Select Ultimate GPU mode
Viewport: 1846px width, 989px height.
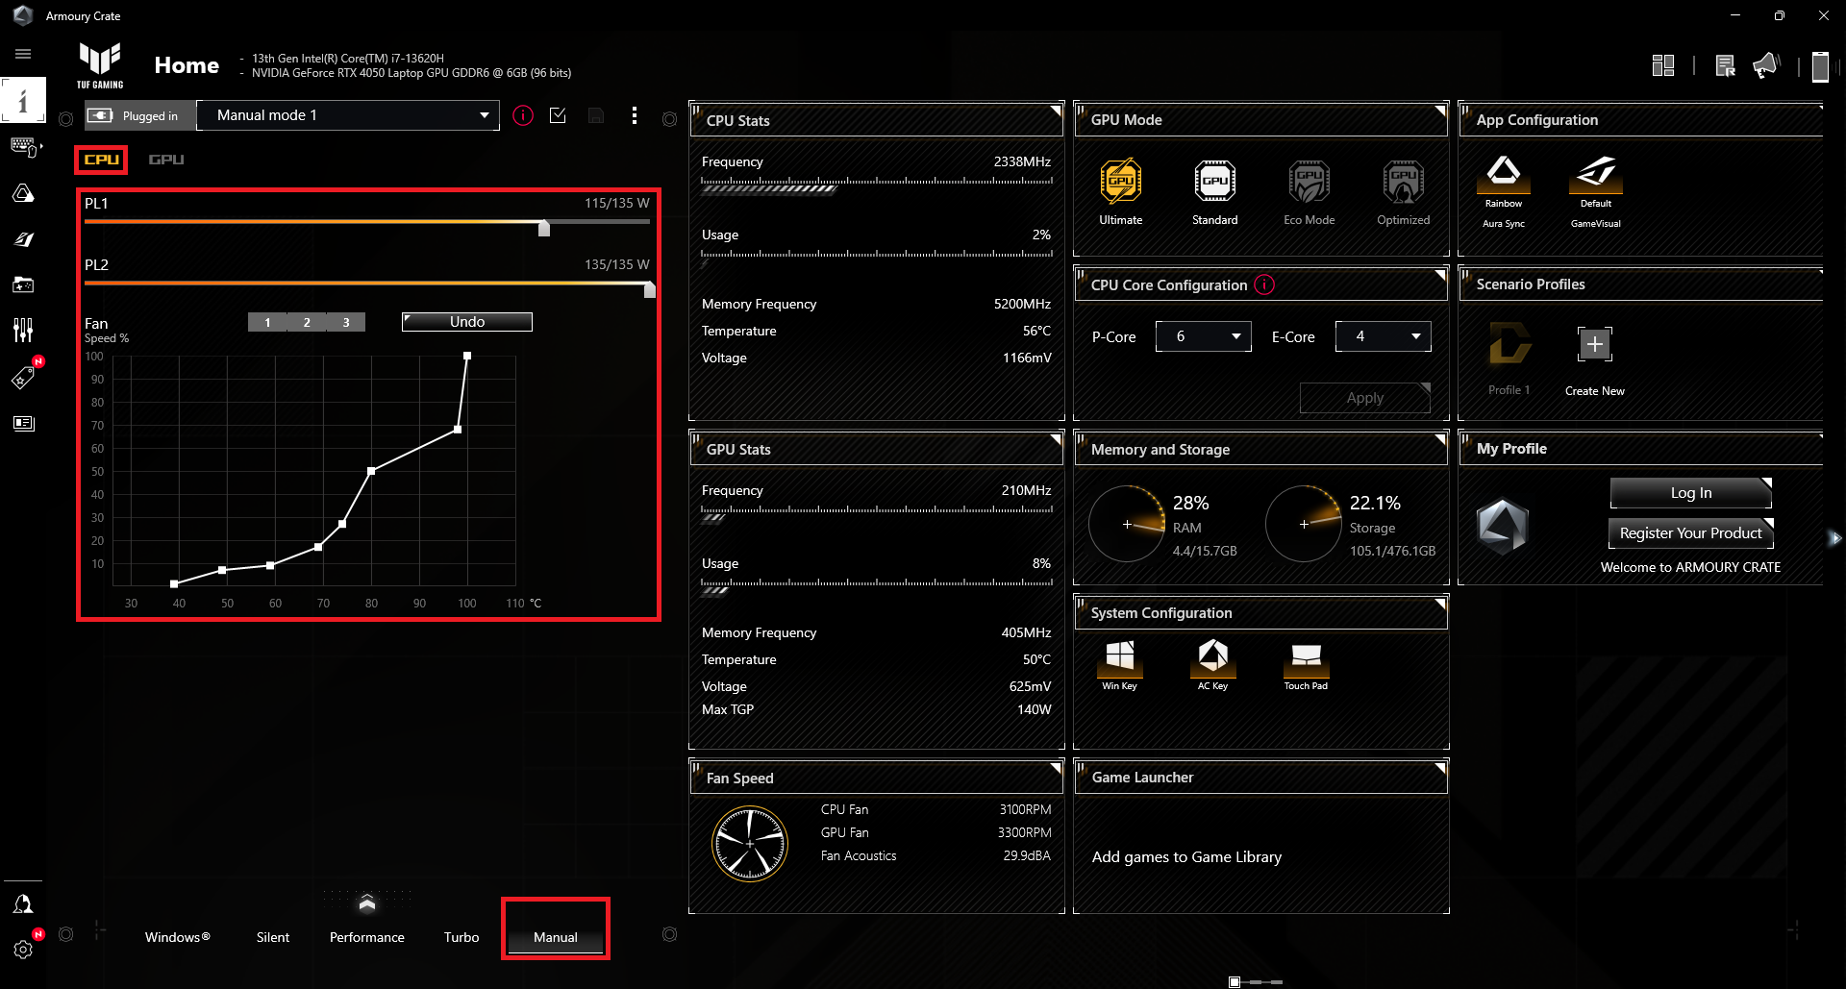pos(1121,191)
